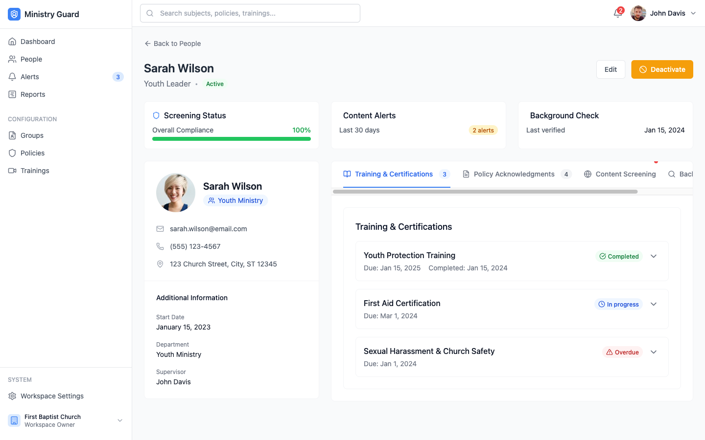Image resolution: width=705 pixels, height=440 pixels.
Task: Click the Deactivate button
Action: (x=662, y=69)
